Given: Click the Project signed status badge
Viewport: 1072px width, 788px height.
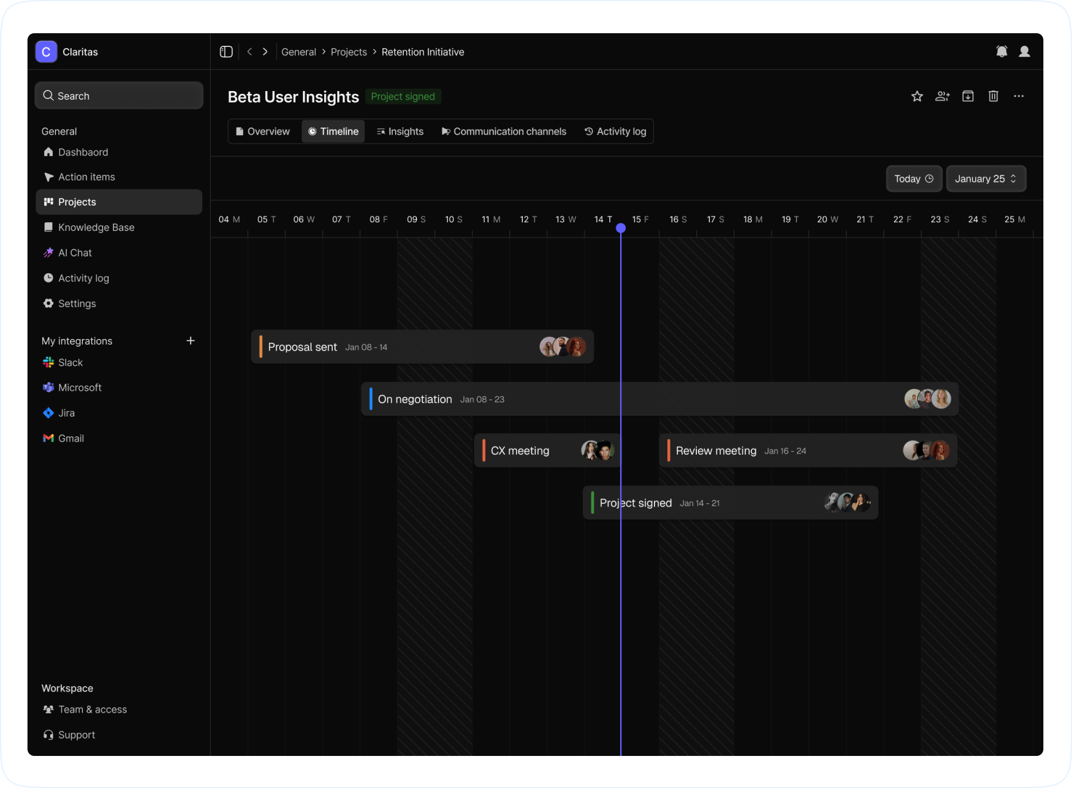Looking at the screenshot, I should pos(403,97).
